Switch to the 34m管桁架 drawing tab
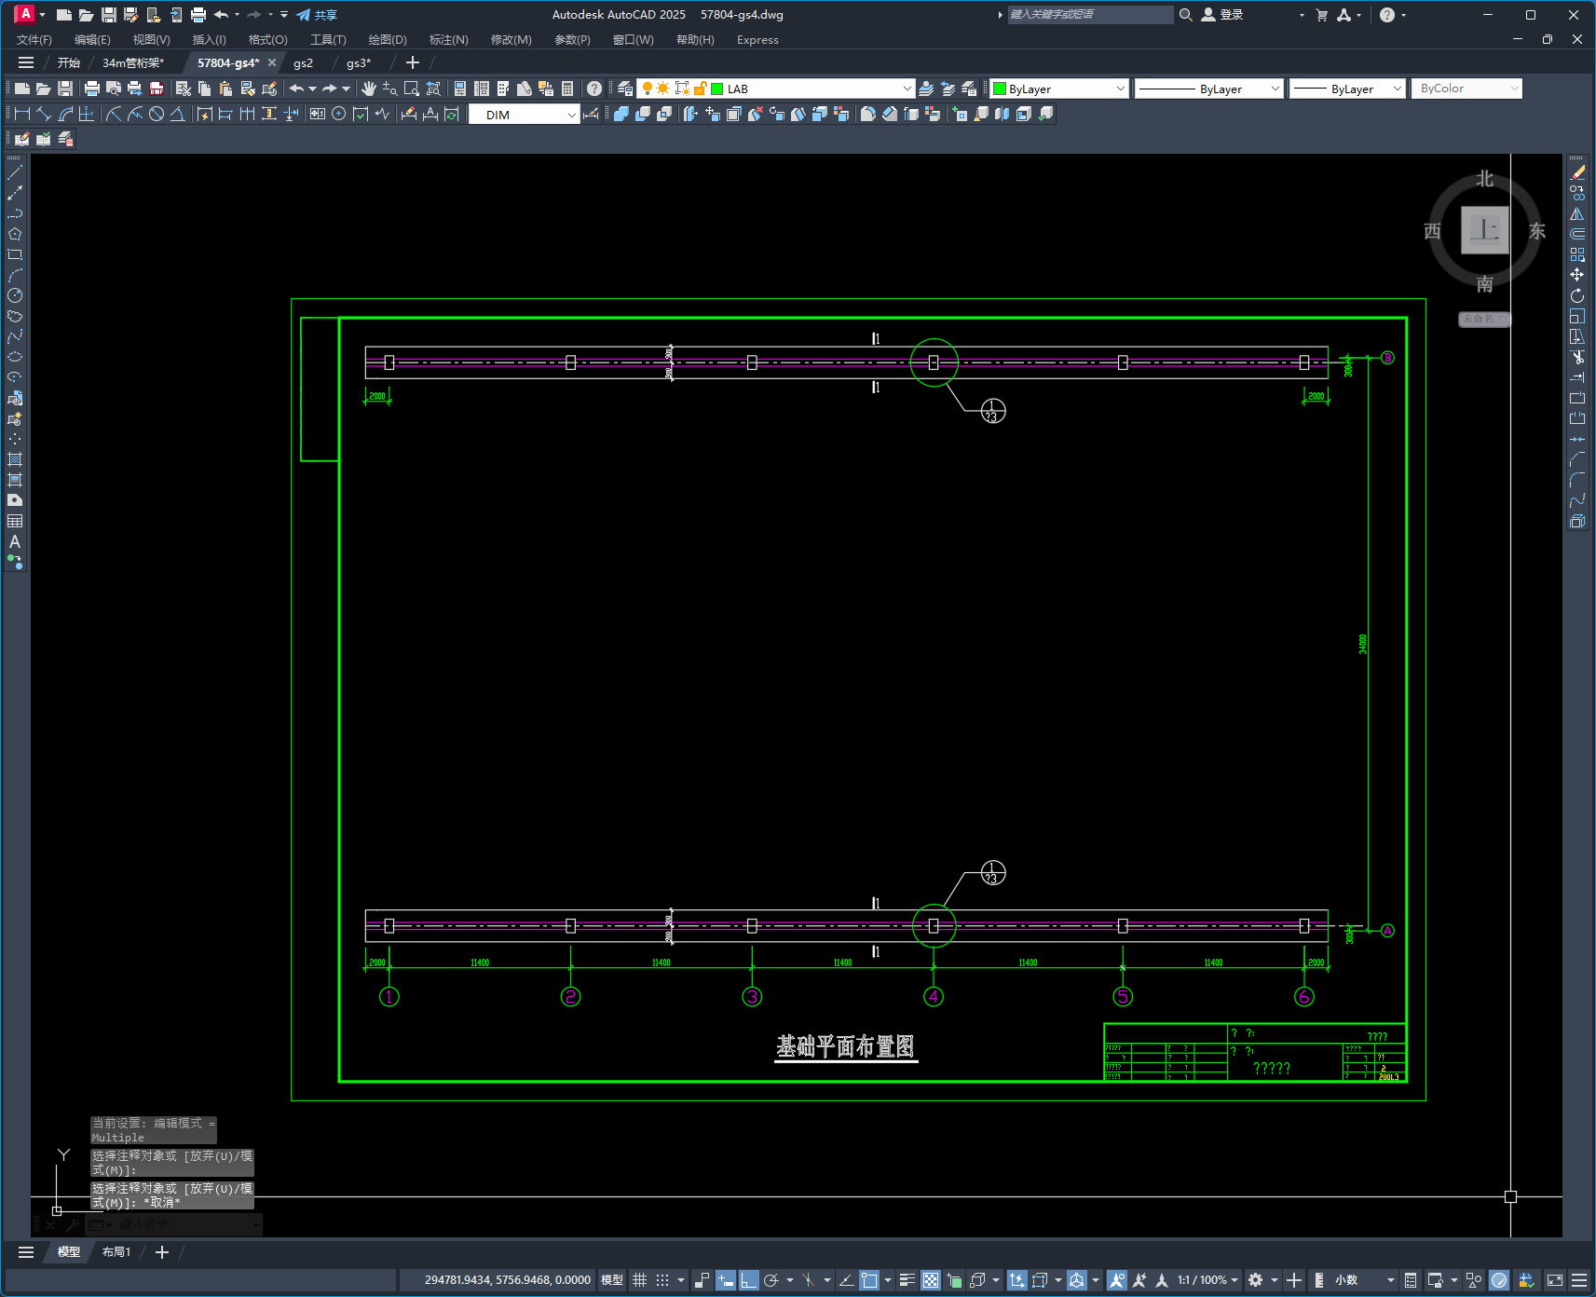Viewport: 1596px width, 1297px height. click(x=133, y=62)
